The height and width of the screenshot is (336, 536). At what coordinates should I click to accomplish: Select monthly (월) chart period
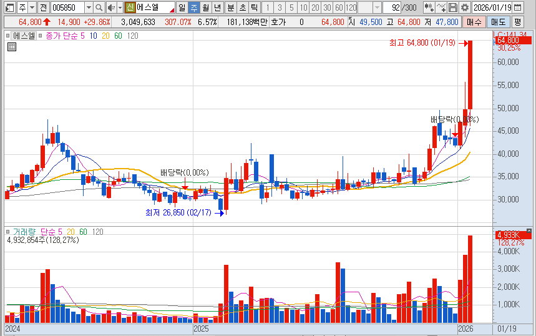point(206,7)
